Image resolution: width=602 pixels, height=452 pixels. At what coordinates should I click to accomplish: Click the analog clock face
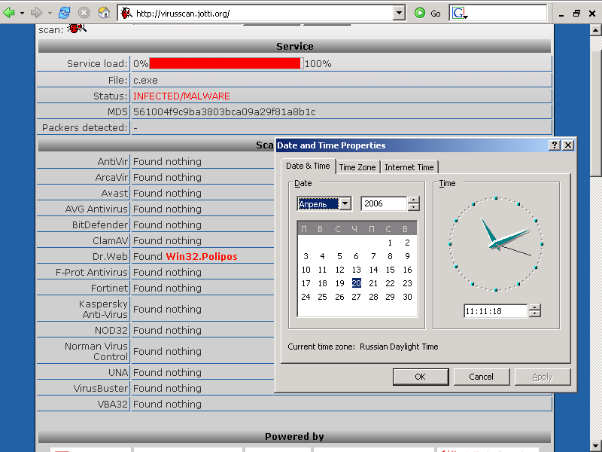tap(496, 243)
